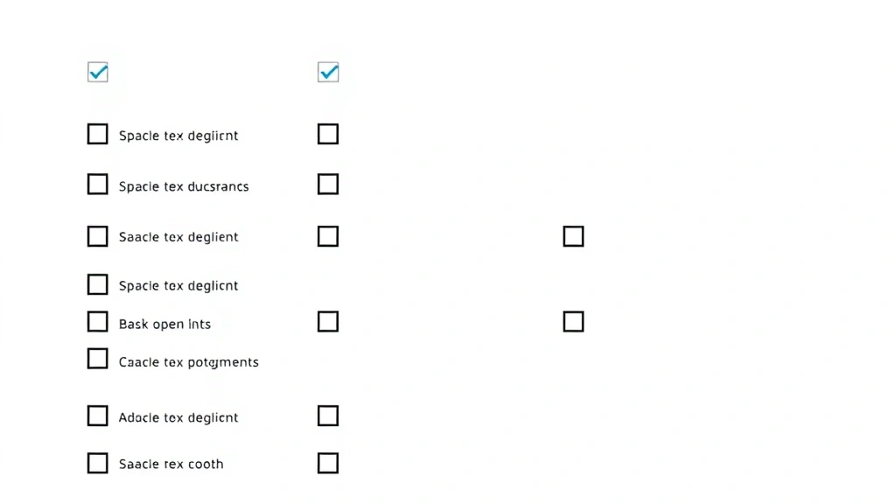Click the 'Saacle tex cooth' label text
The height and width of the screenshot is (504, 896).
point(171,465)
